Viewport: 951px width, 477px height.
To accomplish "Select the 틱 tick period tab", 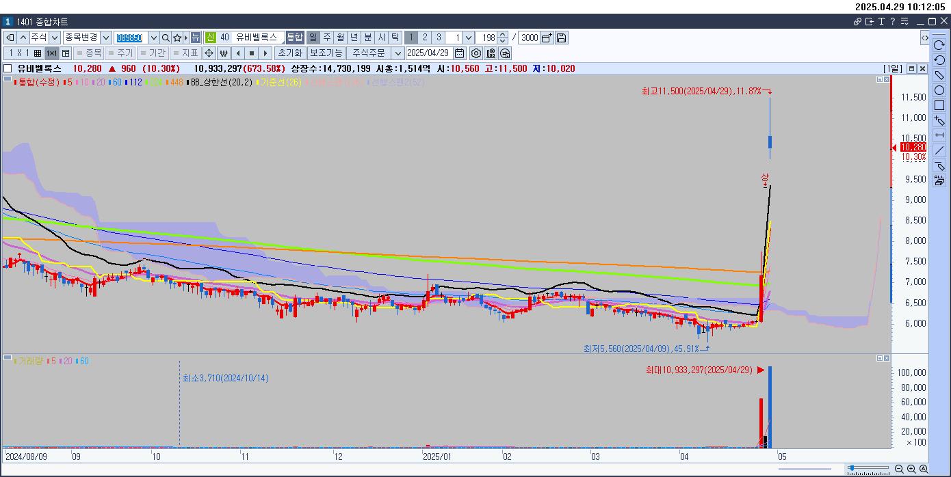I will tap(395, 38).
